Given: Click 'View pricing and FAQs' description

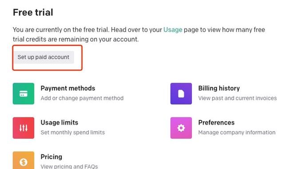Looking at the screenshot, I should (69, 166).
